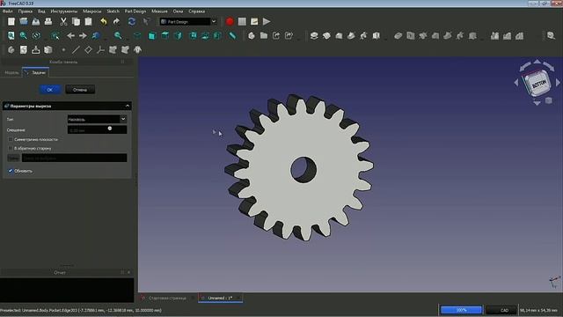Undo last action with yellow arrow

pyautogui.click(x=104, y=21)
